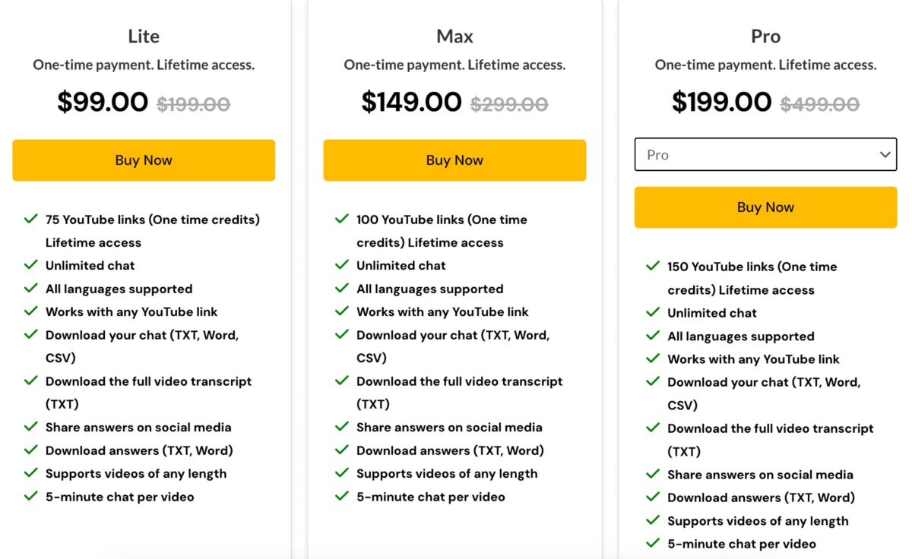Click Pro checkmark next to Works with any YouTube link
Screen dimensions: 912x559
(653, 358)
